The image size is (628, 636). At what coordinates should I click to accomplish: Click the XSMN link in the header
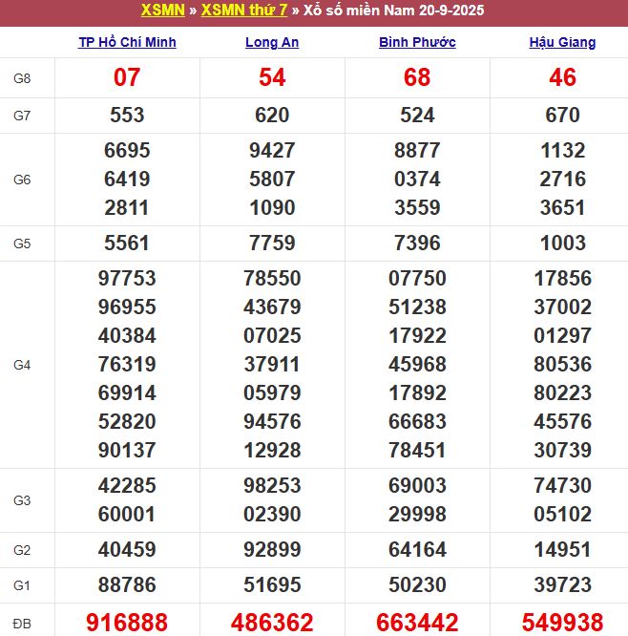click(162, 11)
